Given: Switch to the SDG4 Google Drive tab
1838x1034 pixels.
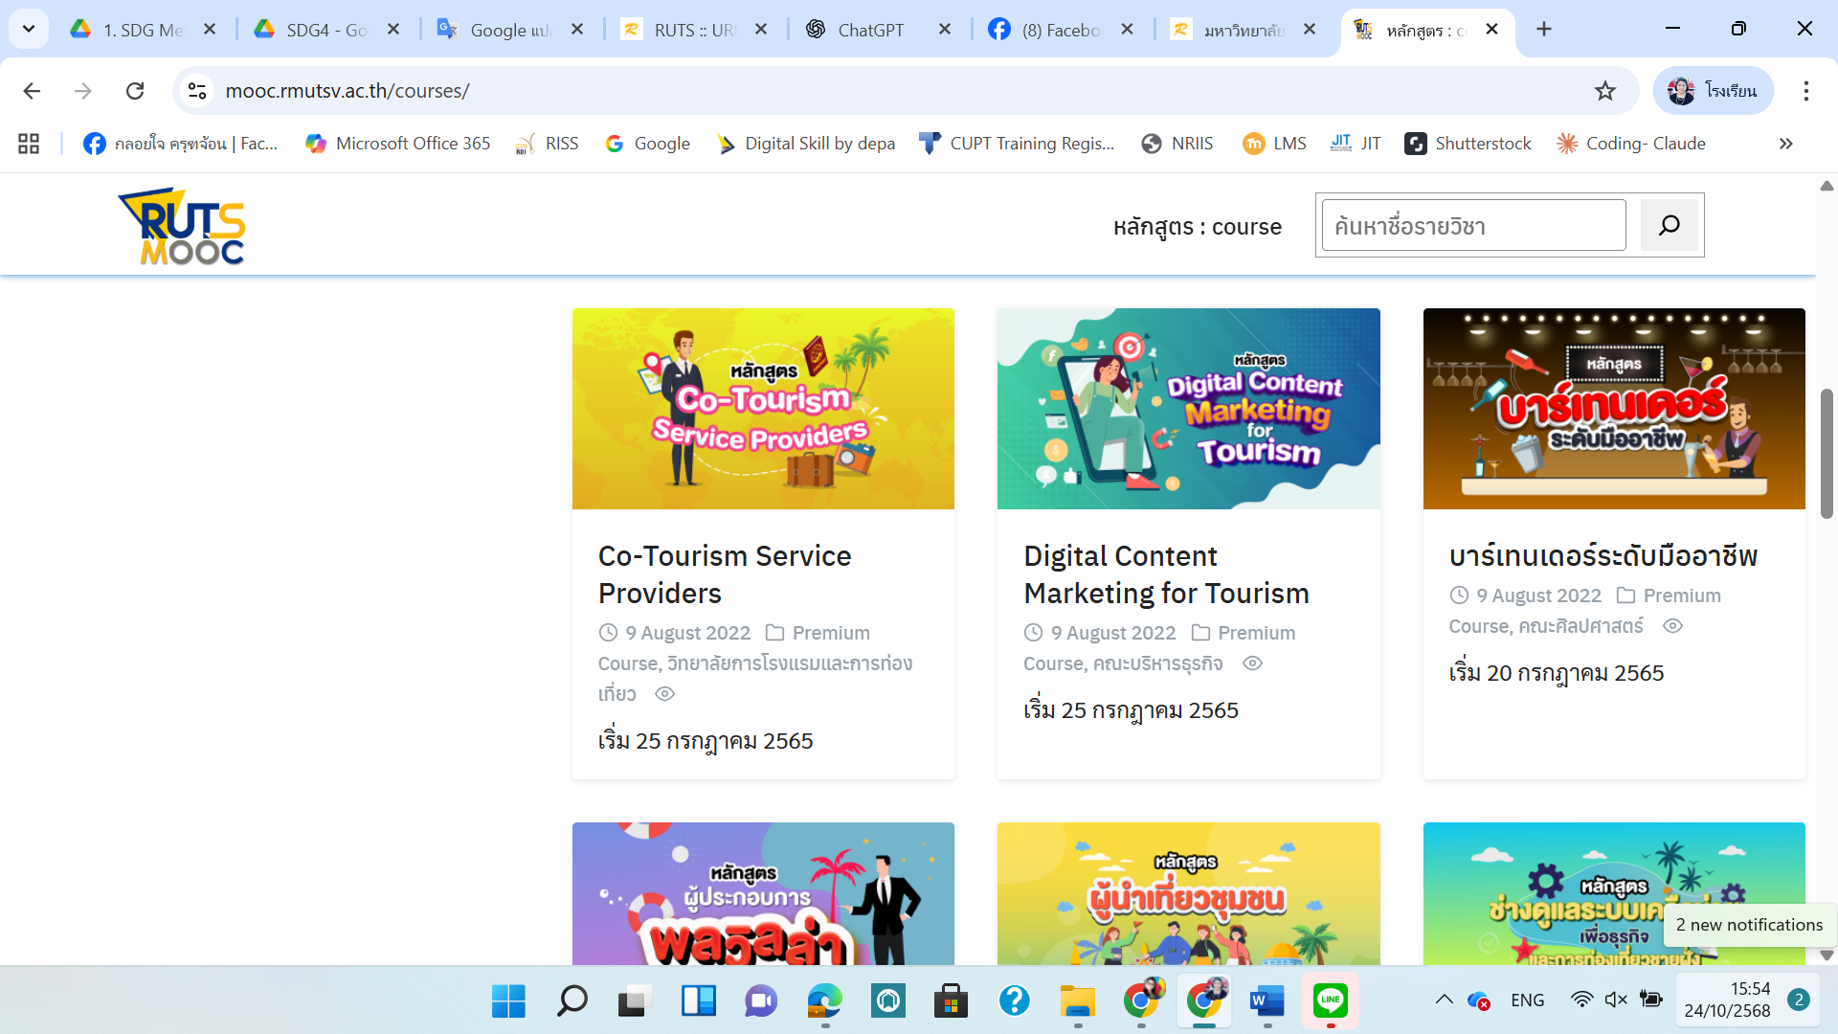Looking at the screenshot, I should 325,30.
